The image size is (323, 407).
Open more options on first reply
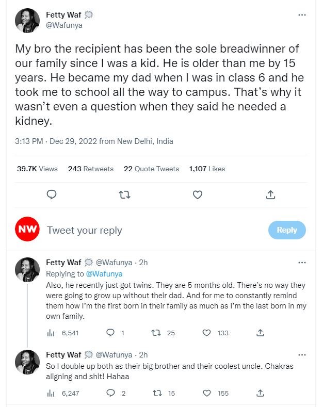point(302,263)
